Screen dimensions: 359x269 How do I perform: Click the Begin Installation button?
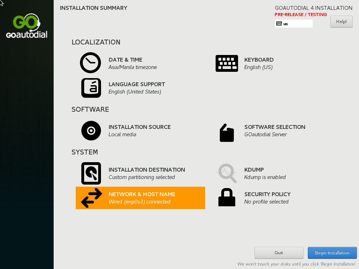pyautogui.click(x=332, y=253)
